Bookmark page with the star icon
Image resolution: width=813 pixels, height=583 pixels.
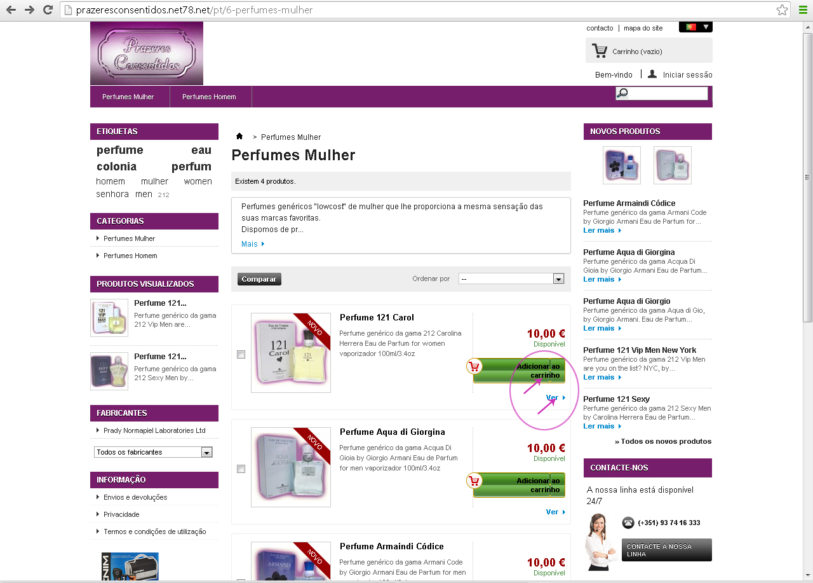point(783,10)
